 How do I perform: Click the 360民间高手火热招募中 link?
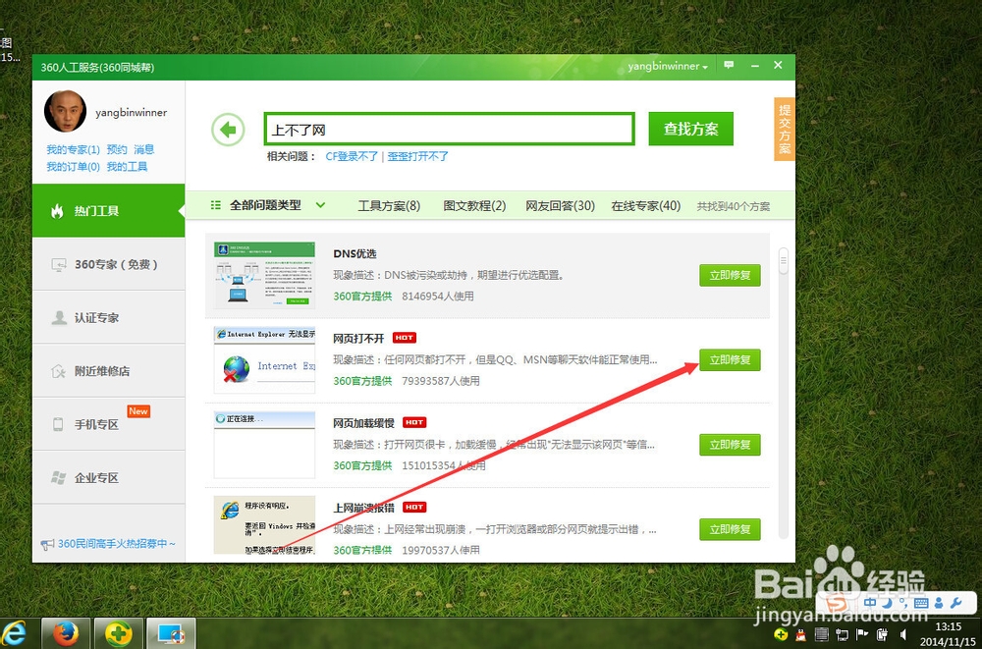117,544
